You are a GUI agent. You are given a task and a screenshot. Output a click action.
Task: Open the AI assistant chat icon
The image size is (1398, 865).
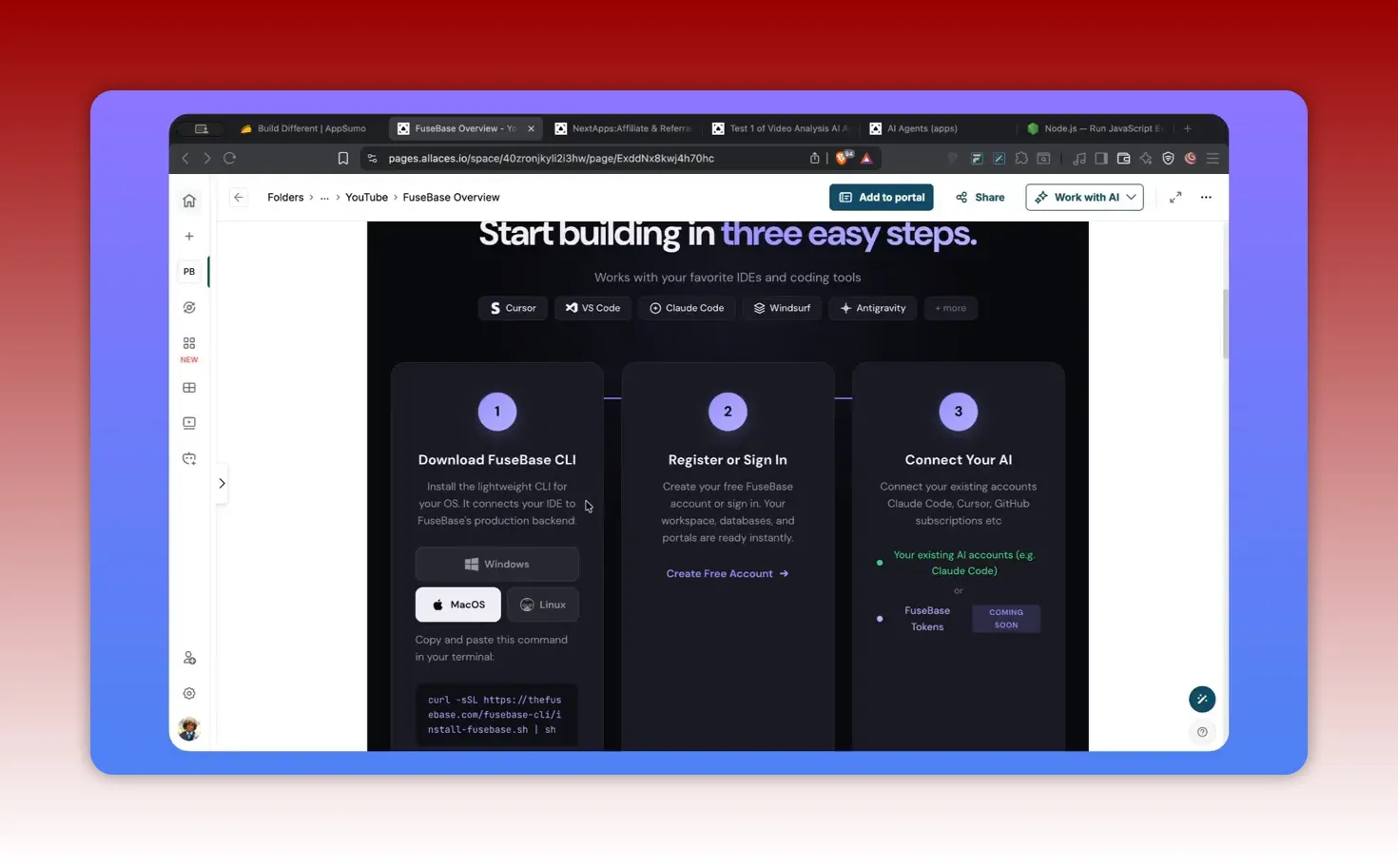(188, 457)
